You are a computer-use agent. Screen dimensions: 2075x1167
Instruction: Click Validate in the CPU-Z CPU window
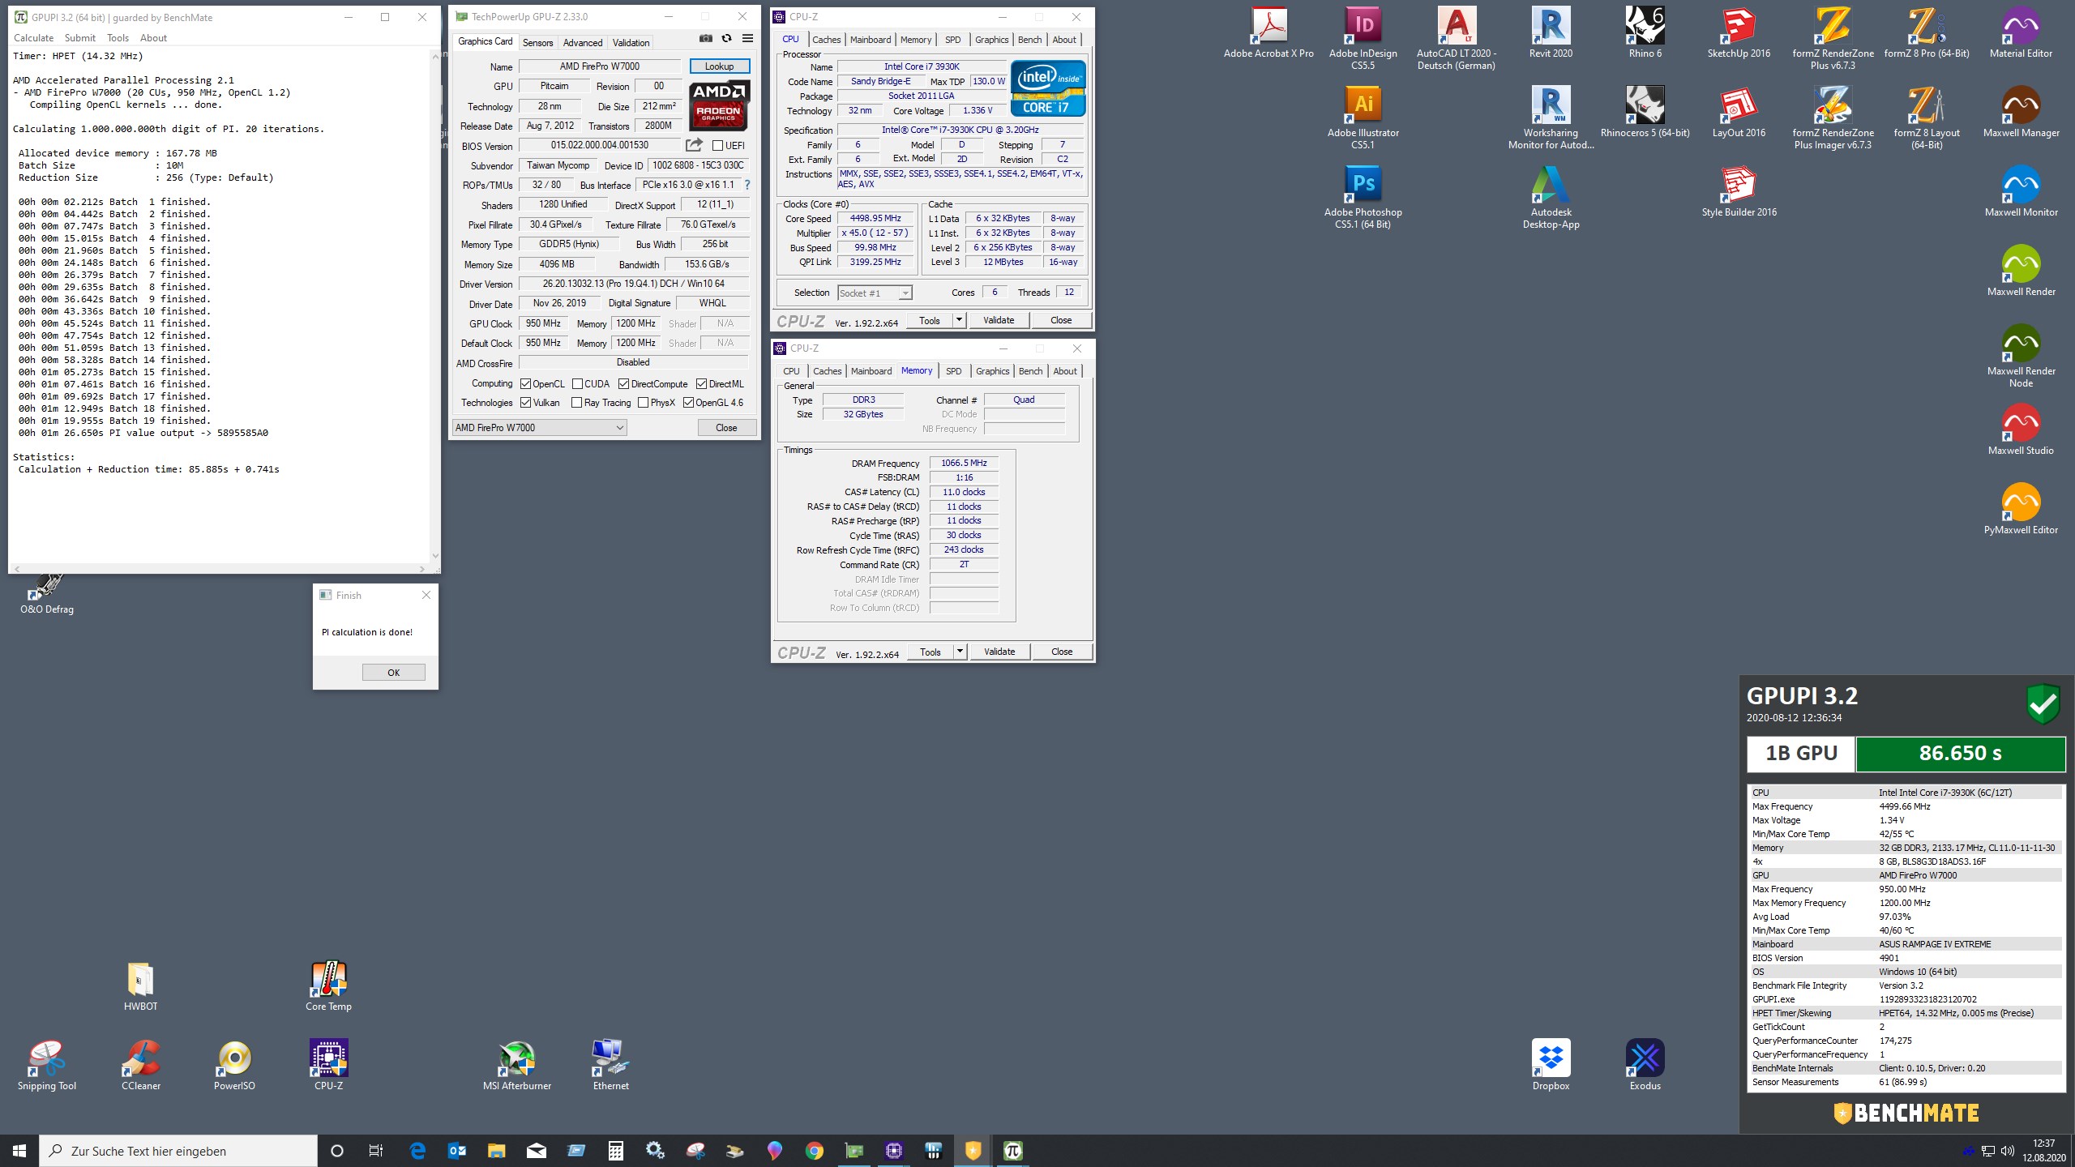pyautogui.click(x=999, y=320)
